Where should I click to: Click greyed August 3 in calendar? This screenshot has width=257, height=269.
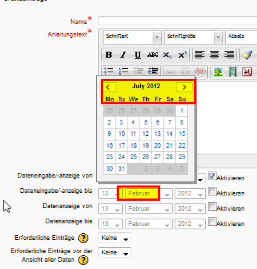[157, 169]
